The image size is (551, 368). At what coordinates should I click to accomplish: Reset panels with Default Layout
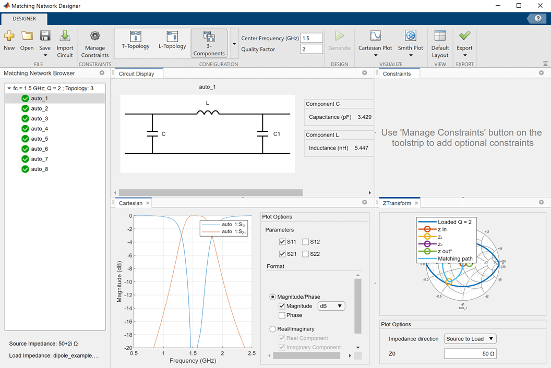click(440, 36)
